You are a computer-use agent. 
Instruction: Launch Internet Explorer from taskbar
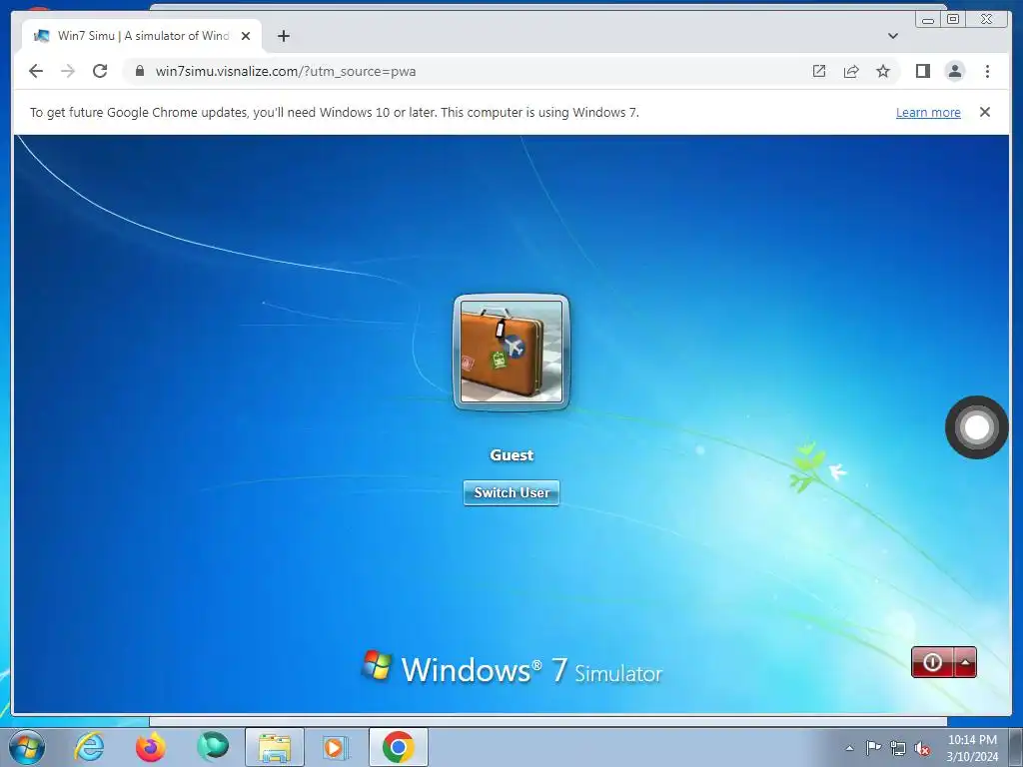click(89, 747)
